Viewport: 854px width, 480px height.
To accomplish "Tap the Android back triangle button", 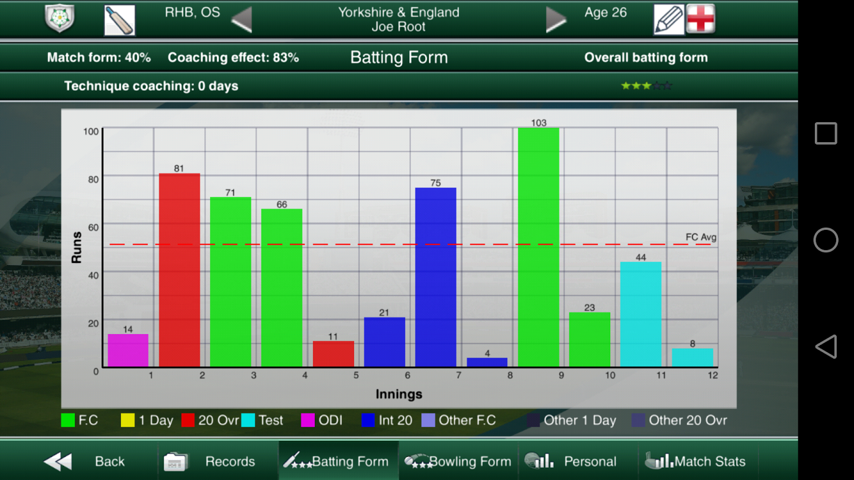I will [x=826, y=347].
